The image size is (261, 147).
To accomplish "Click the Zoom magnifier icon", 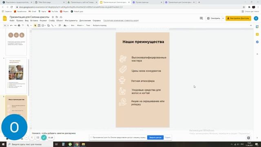I will click(x=28, y=25).
